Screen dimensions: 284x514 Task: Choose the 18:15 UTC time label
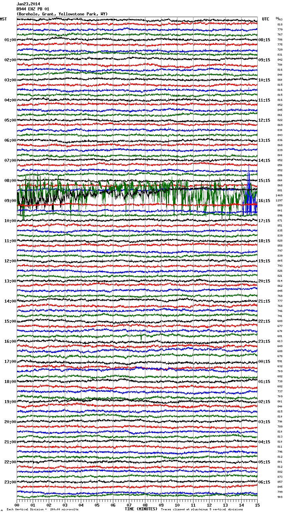tap(264, 241)
